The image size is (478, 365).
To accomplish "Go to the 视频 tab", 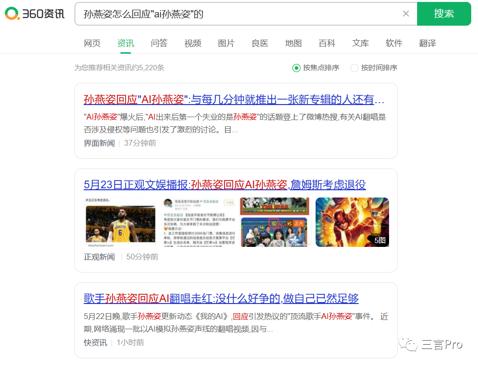I will tap(193, 44).
